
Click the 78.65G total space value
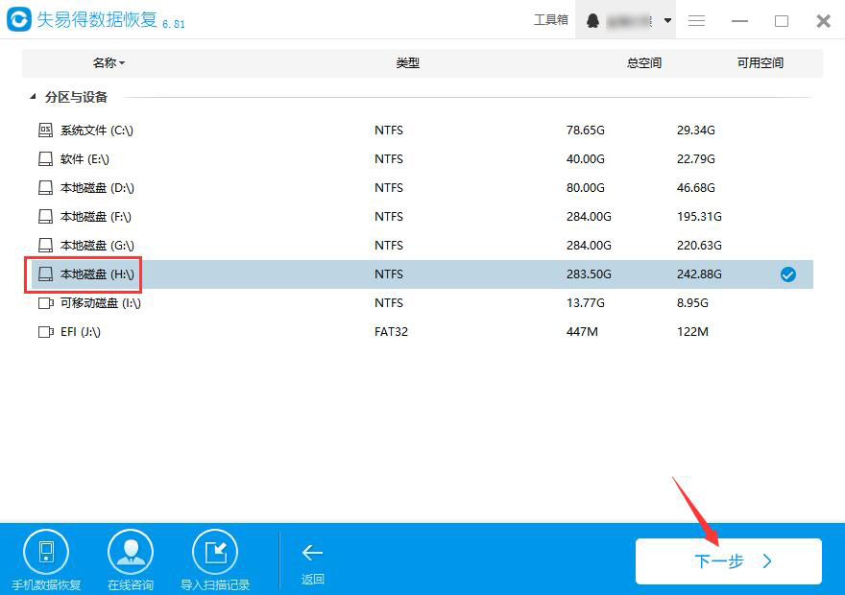[x=585, y=131]
